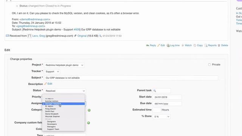The height and width of the screenshot is (136, 242).
Task: Open the Levv, Greg contact link
Action: point(39,36)
